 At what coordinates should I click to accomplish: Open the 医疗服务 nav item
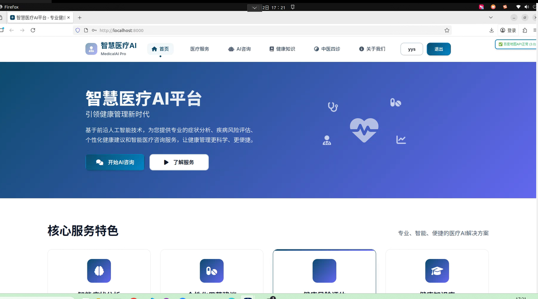click(200, 49)
